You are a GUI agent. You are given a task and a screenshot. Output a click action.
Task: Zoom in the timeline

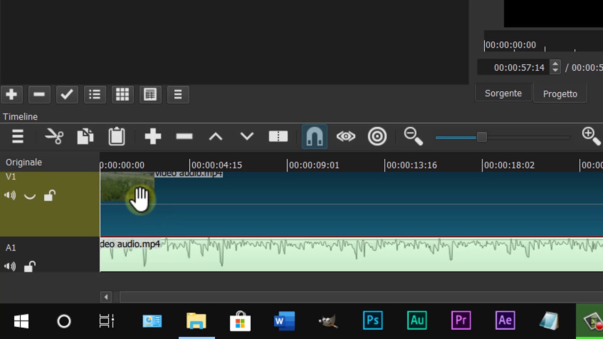click(x=592, y=137)
